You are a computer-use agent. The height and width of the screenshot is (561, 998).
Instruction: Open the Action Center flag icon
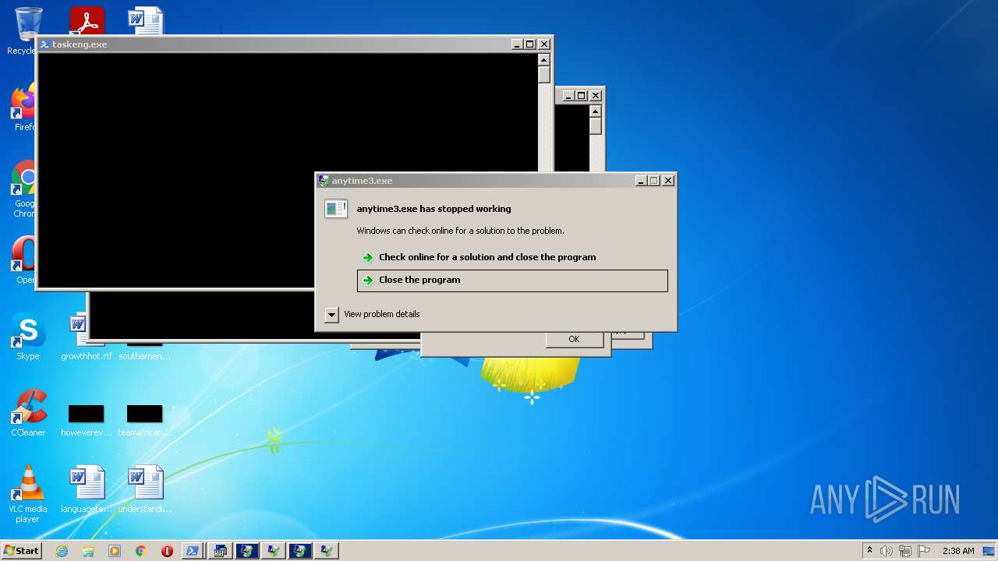[924, 551]
